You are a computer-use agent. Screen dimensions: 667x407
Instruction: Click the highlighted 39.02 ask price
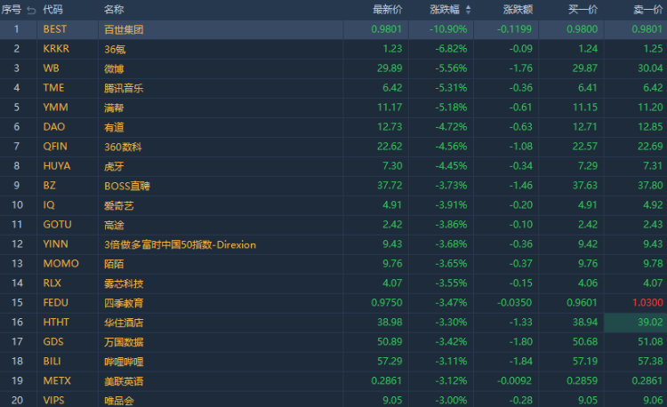[x=647, y=323]
